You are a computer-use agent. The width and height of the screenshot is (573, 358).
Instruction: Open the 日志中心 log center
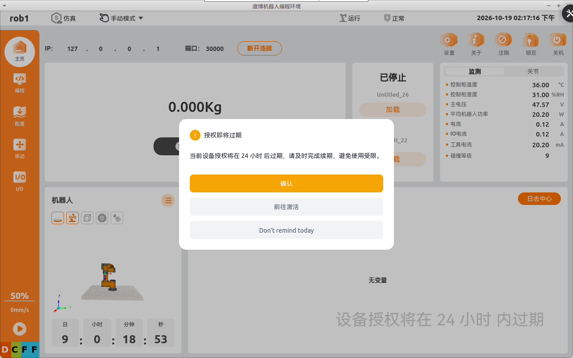coord(539,199)
